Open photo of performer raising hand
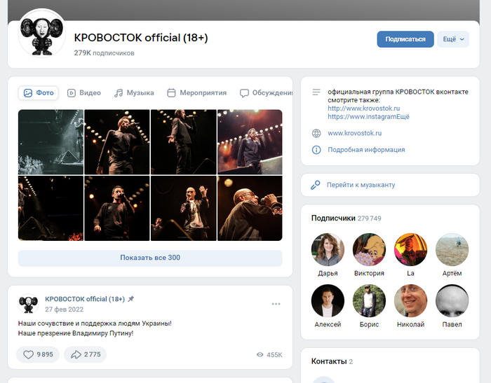 [184, 208]
